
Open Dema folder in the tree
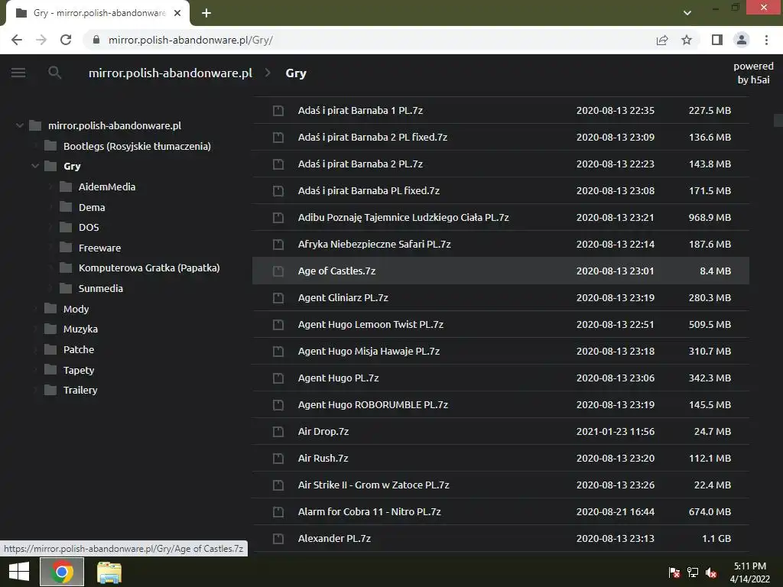coord(92,207)
